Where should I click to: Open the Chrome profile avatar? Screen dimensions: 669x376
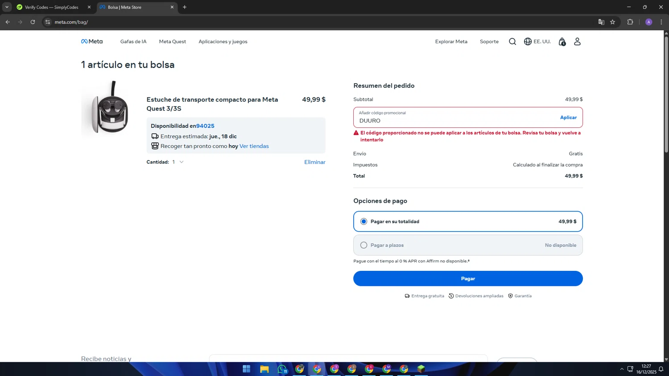coord(649,22)
